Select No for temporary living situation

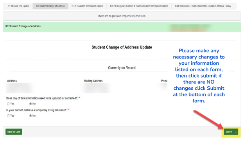point(30,115)
